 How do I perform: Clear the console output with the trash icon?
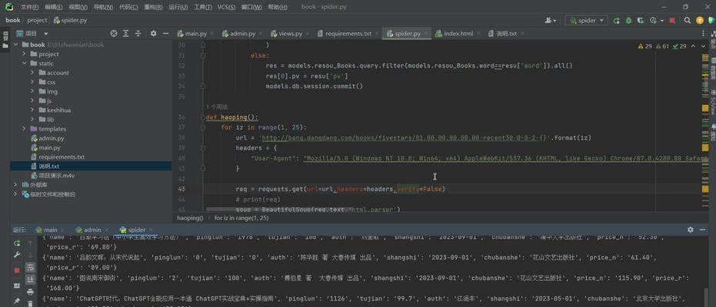coord(30,303)
